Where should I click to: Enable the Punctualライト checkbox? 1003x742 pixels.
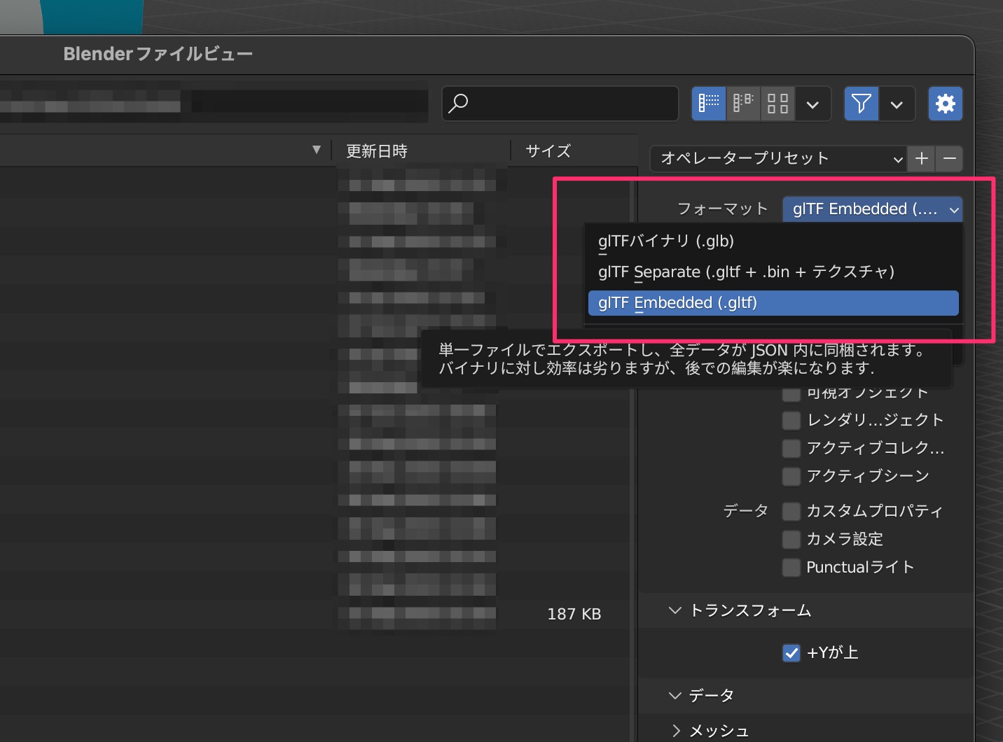tap(791, 567)
